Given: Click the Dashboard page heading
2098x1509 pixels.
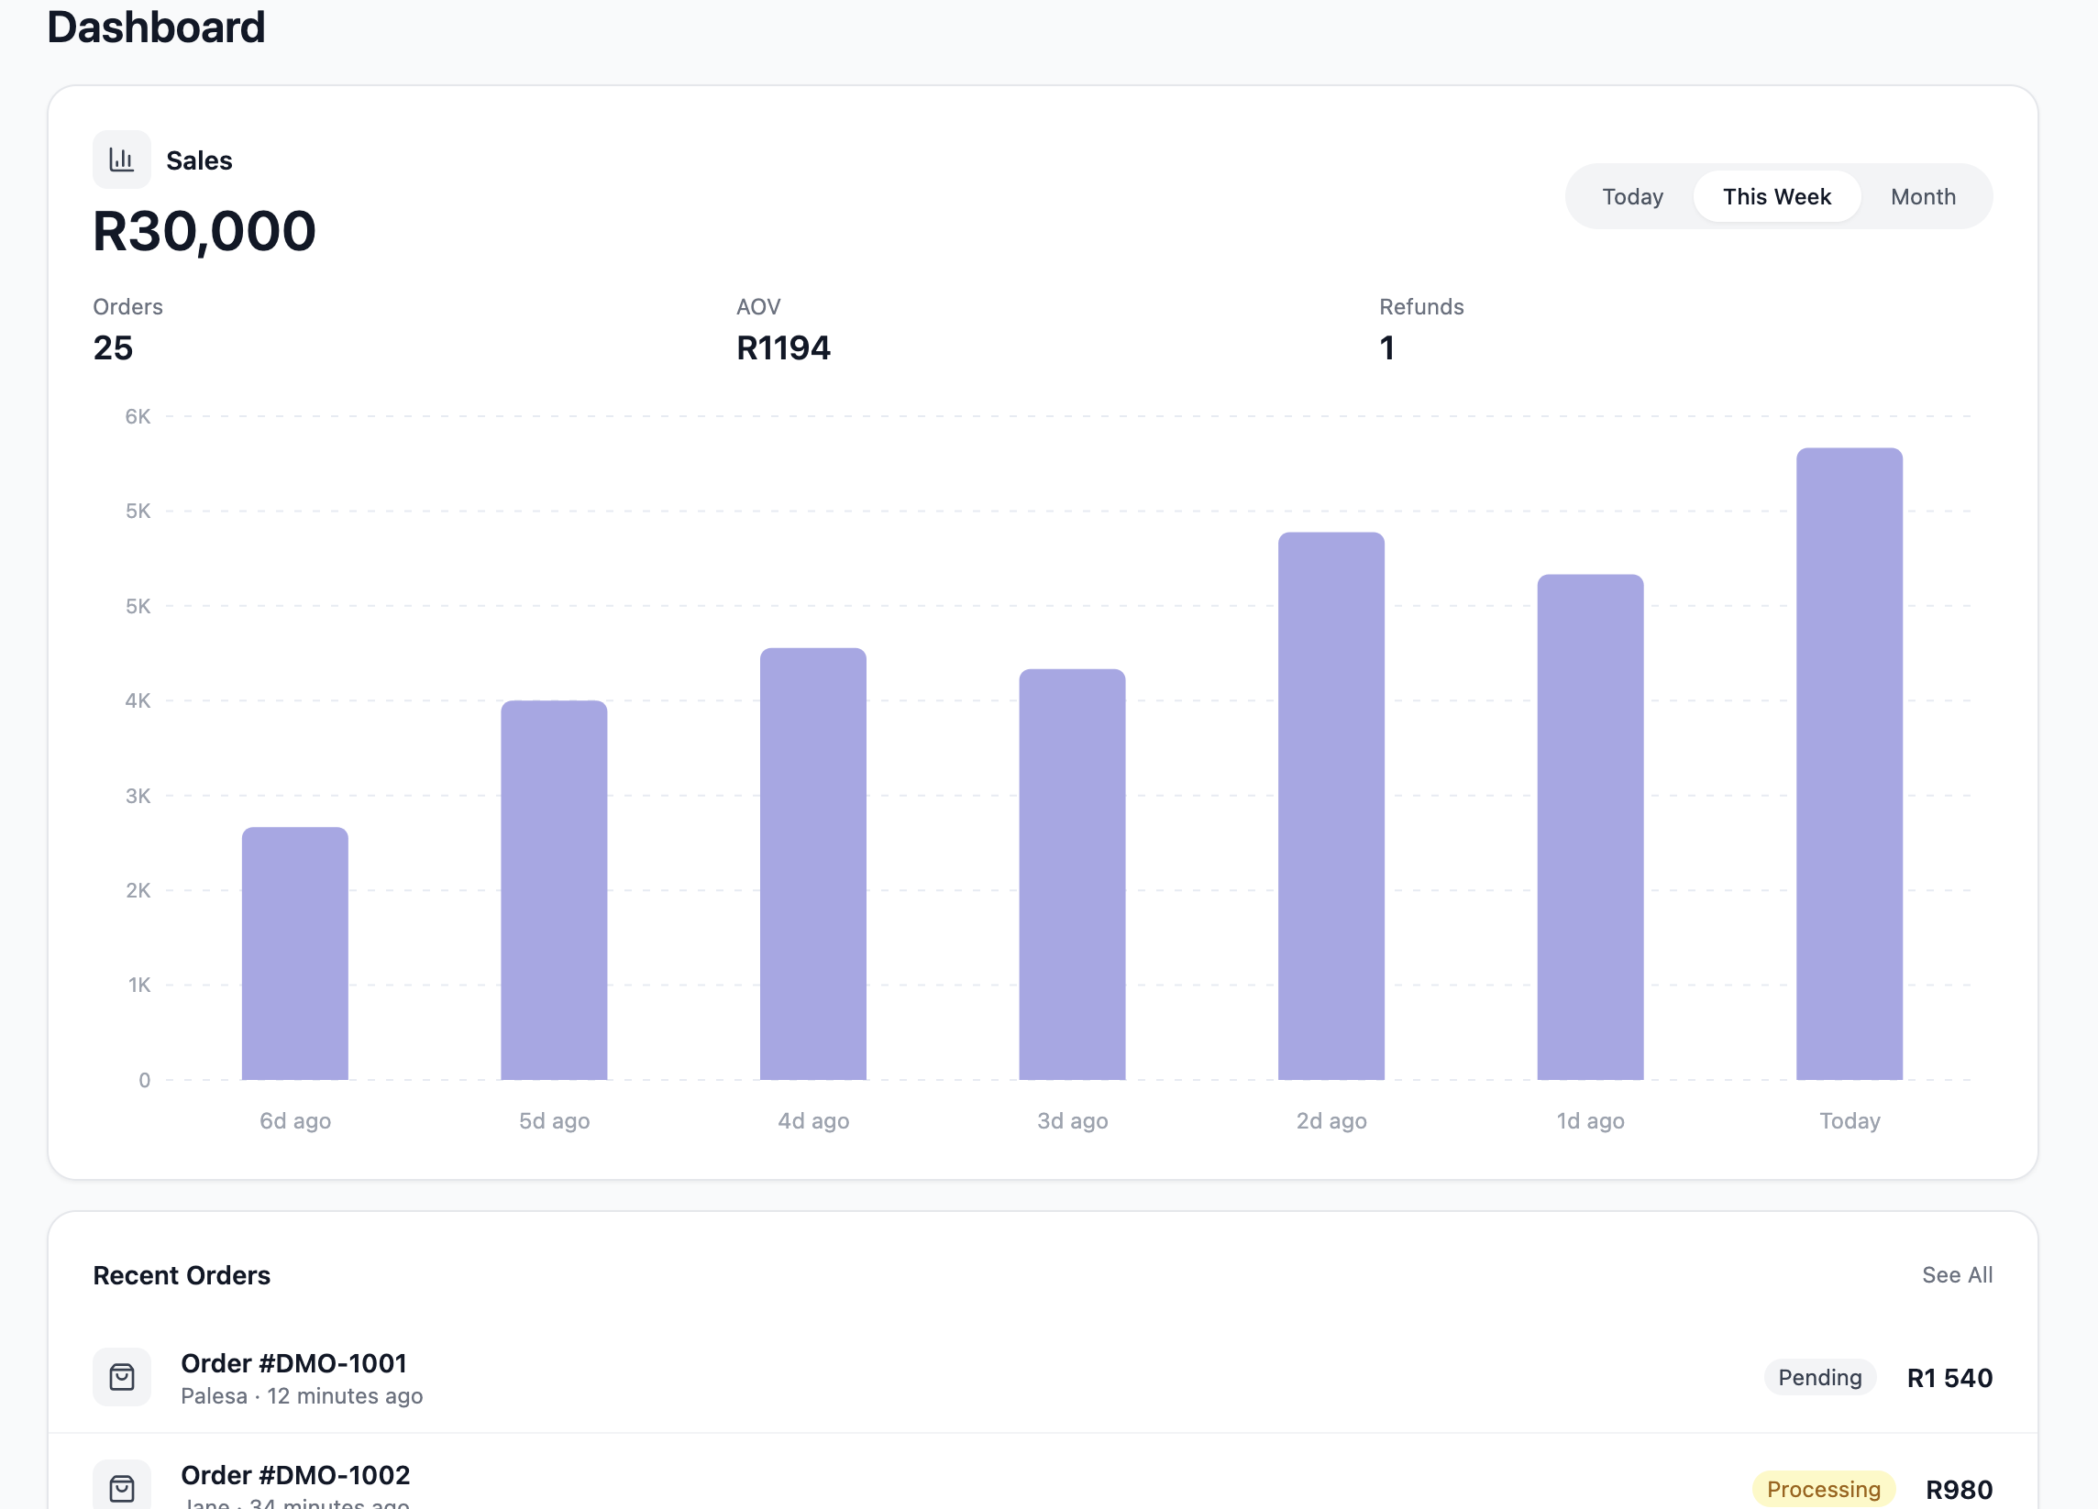Looking at the screenshot, I should pyautogui.click(x=155, y=28).
